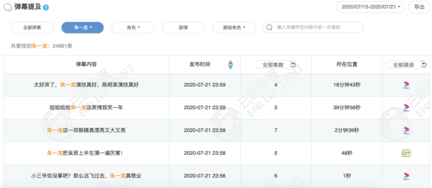Click timestamp 2020-07-21 23:58 in 48秒 row
This screenshot has width=432, height=188.
pyautogui.click(x=205, y=153)
